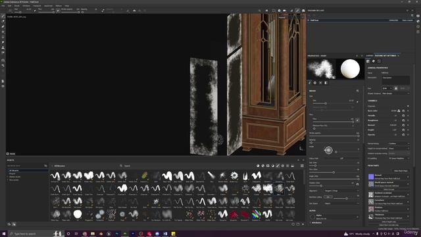Open the Alpha resource dropdown
421x237 pixels.
click(334, 217)
